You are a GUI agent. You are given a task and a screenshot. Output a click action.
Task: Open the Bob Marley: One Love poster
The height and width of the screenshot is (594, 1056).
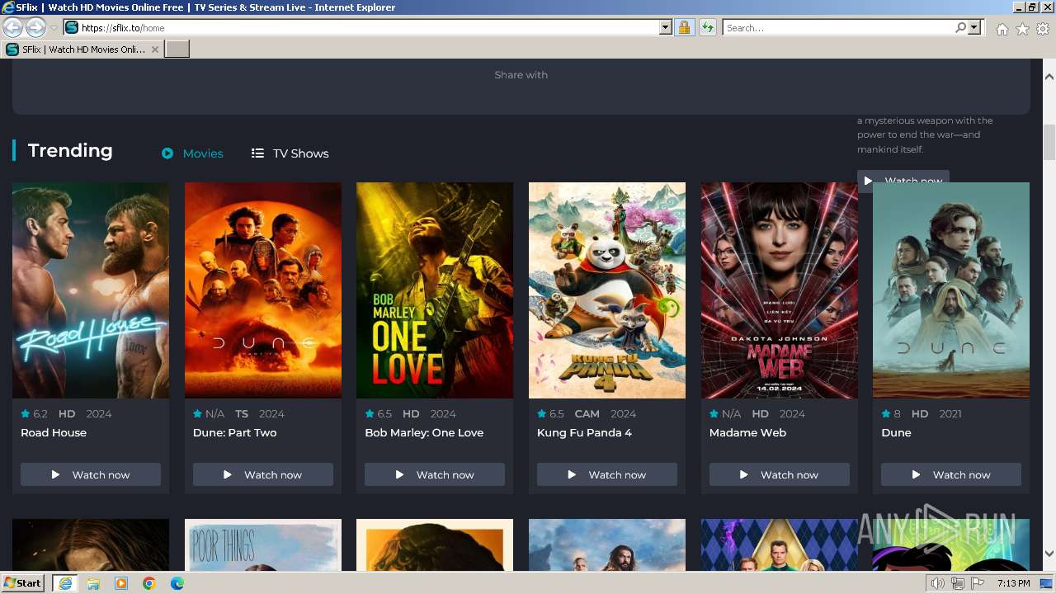coord(435,290)
